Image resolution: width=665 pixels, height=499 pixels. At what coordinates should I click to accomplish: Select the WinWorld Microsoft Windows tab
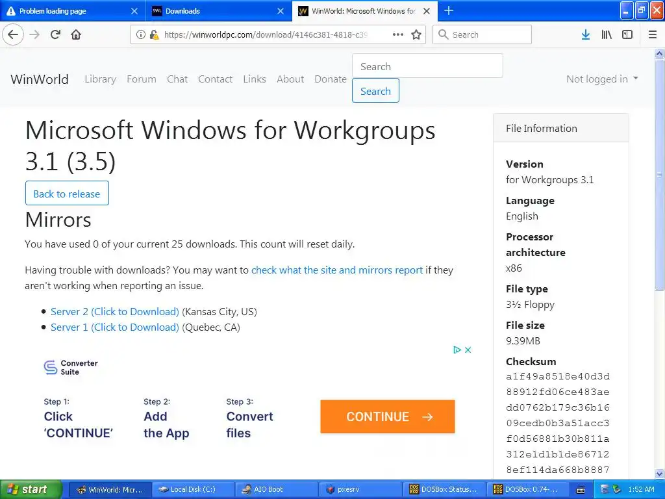click(x=365, y=11)
